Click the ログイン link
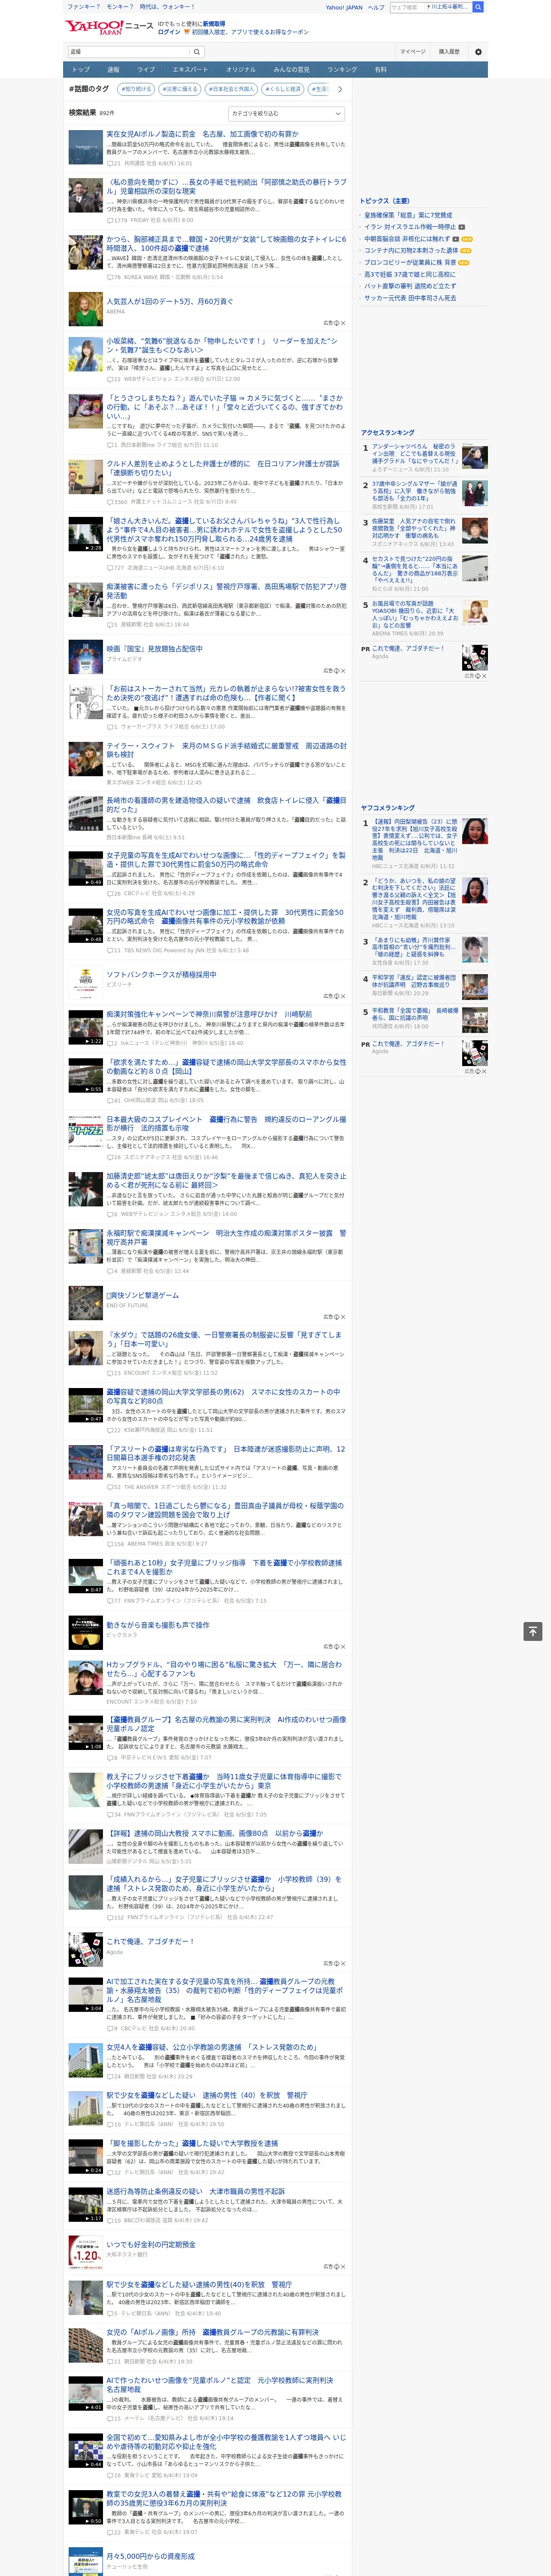 pos(169,32)
